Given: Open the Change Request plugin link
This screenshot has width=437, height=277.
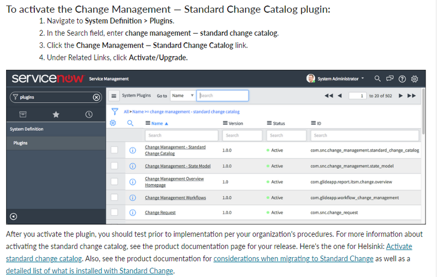Looking at the screenshot, I should click(160, 213).
